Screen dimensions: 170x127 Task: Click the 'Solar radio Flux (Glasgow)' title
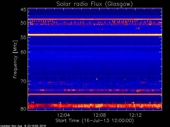click(95, 4)
